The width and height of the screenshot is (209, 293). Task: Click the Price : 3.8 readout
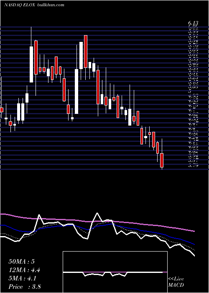click(25, 286)
